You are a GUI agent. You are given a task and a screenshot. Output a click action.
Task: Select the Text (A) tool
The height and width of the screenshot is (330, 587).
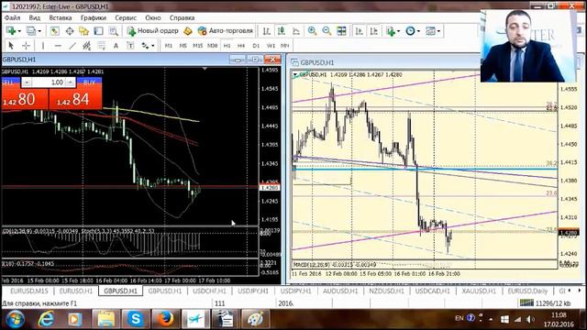(x=116, y=46)
